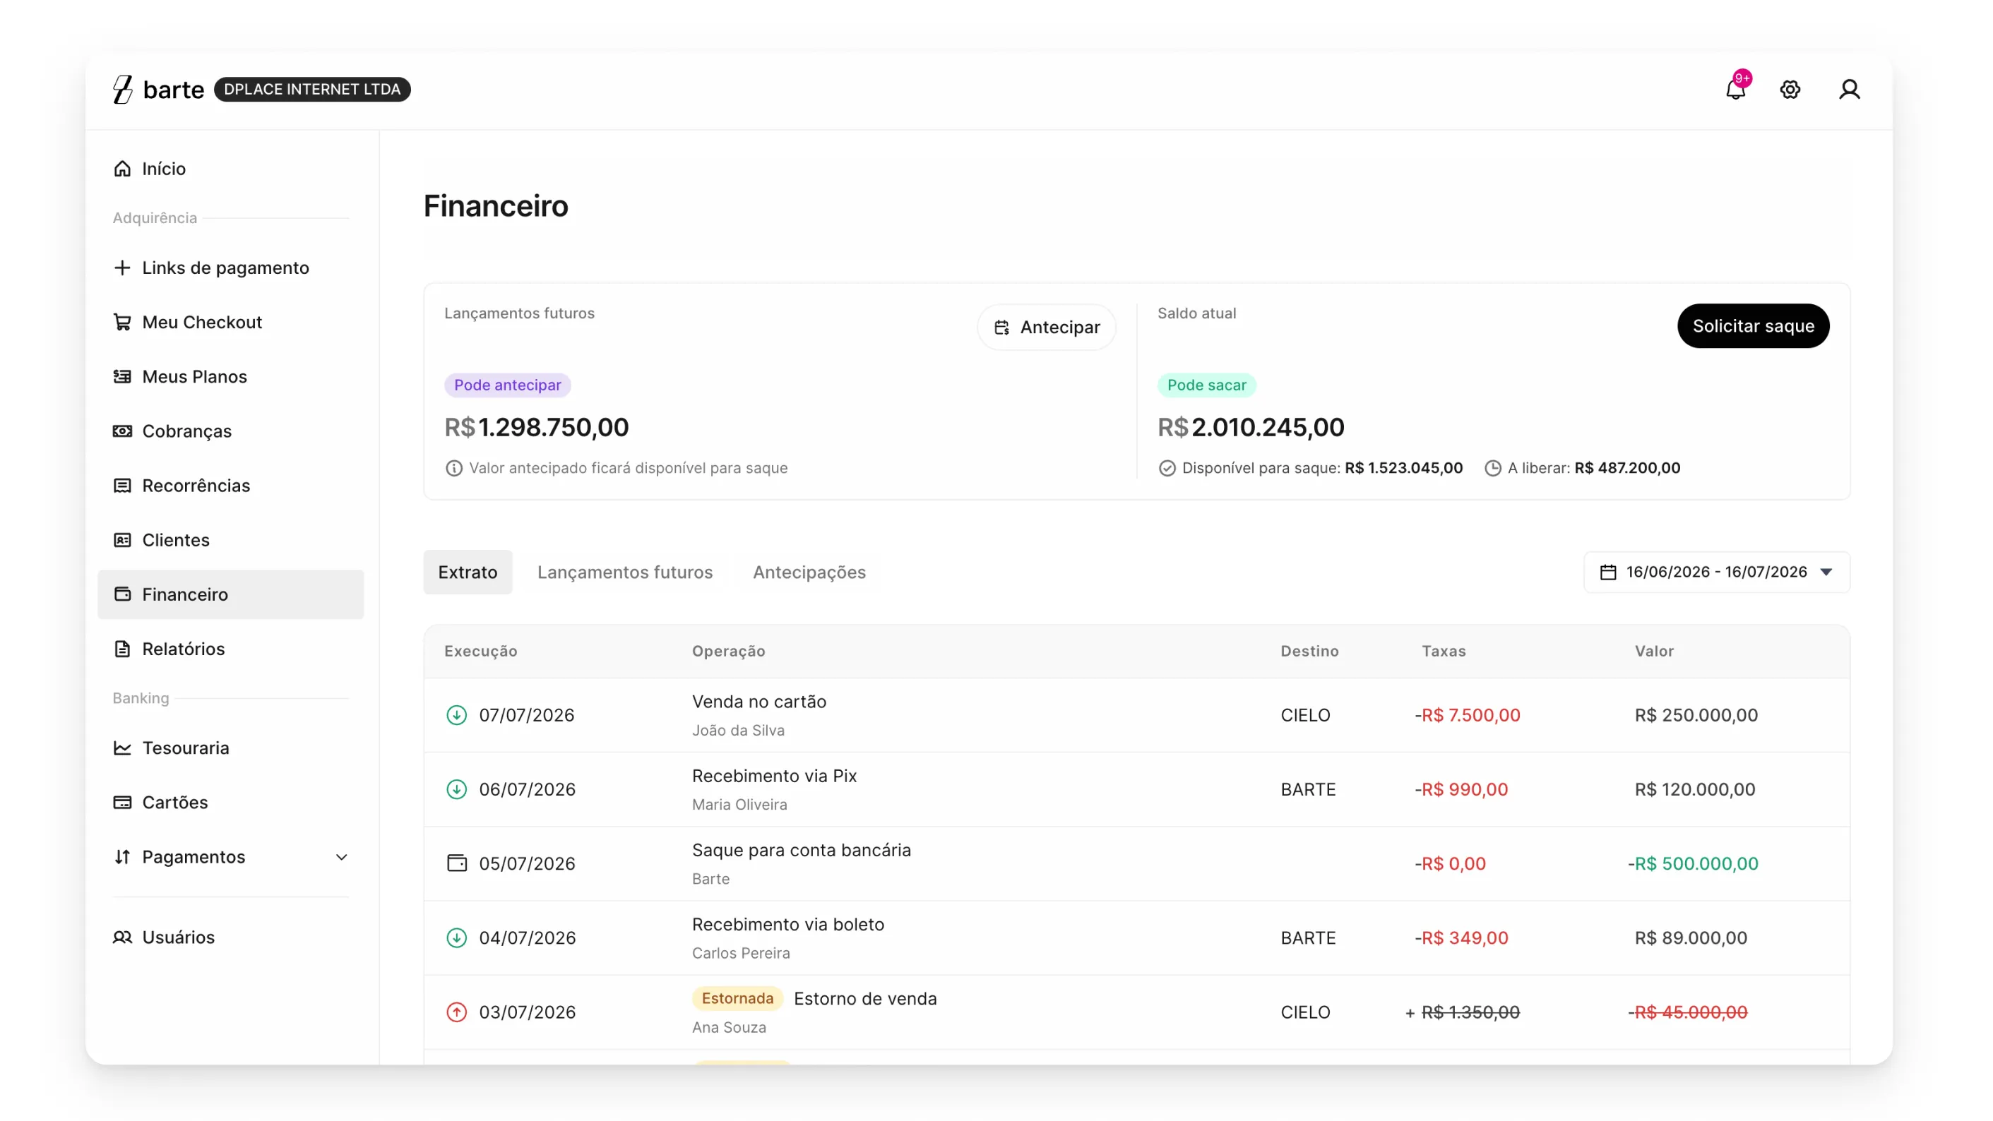Click the clock icon beside A liberar
1993x1121 pixels.
click(1492, 468)
